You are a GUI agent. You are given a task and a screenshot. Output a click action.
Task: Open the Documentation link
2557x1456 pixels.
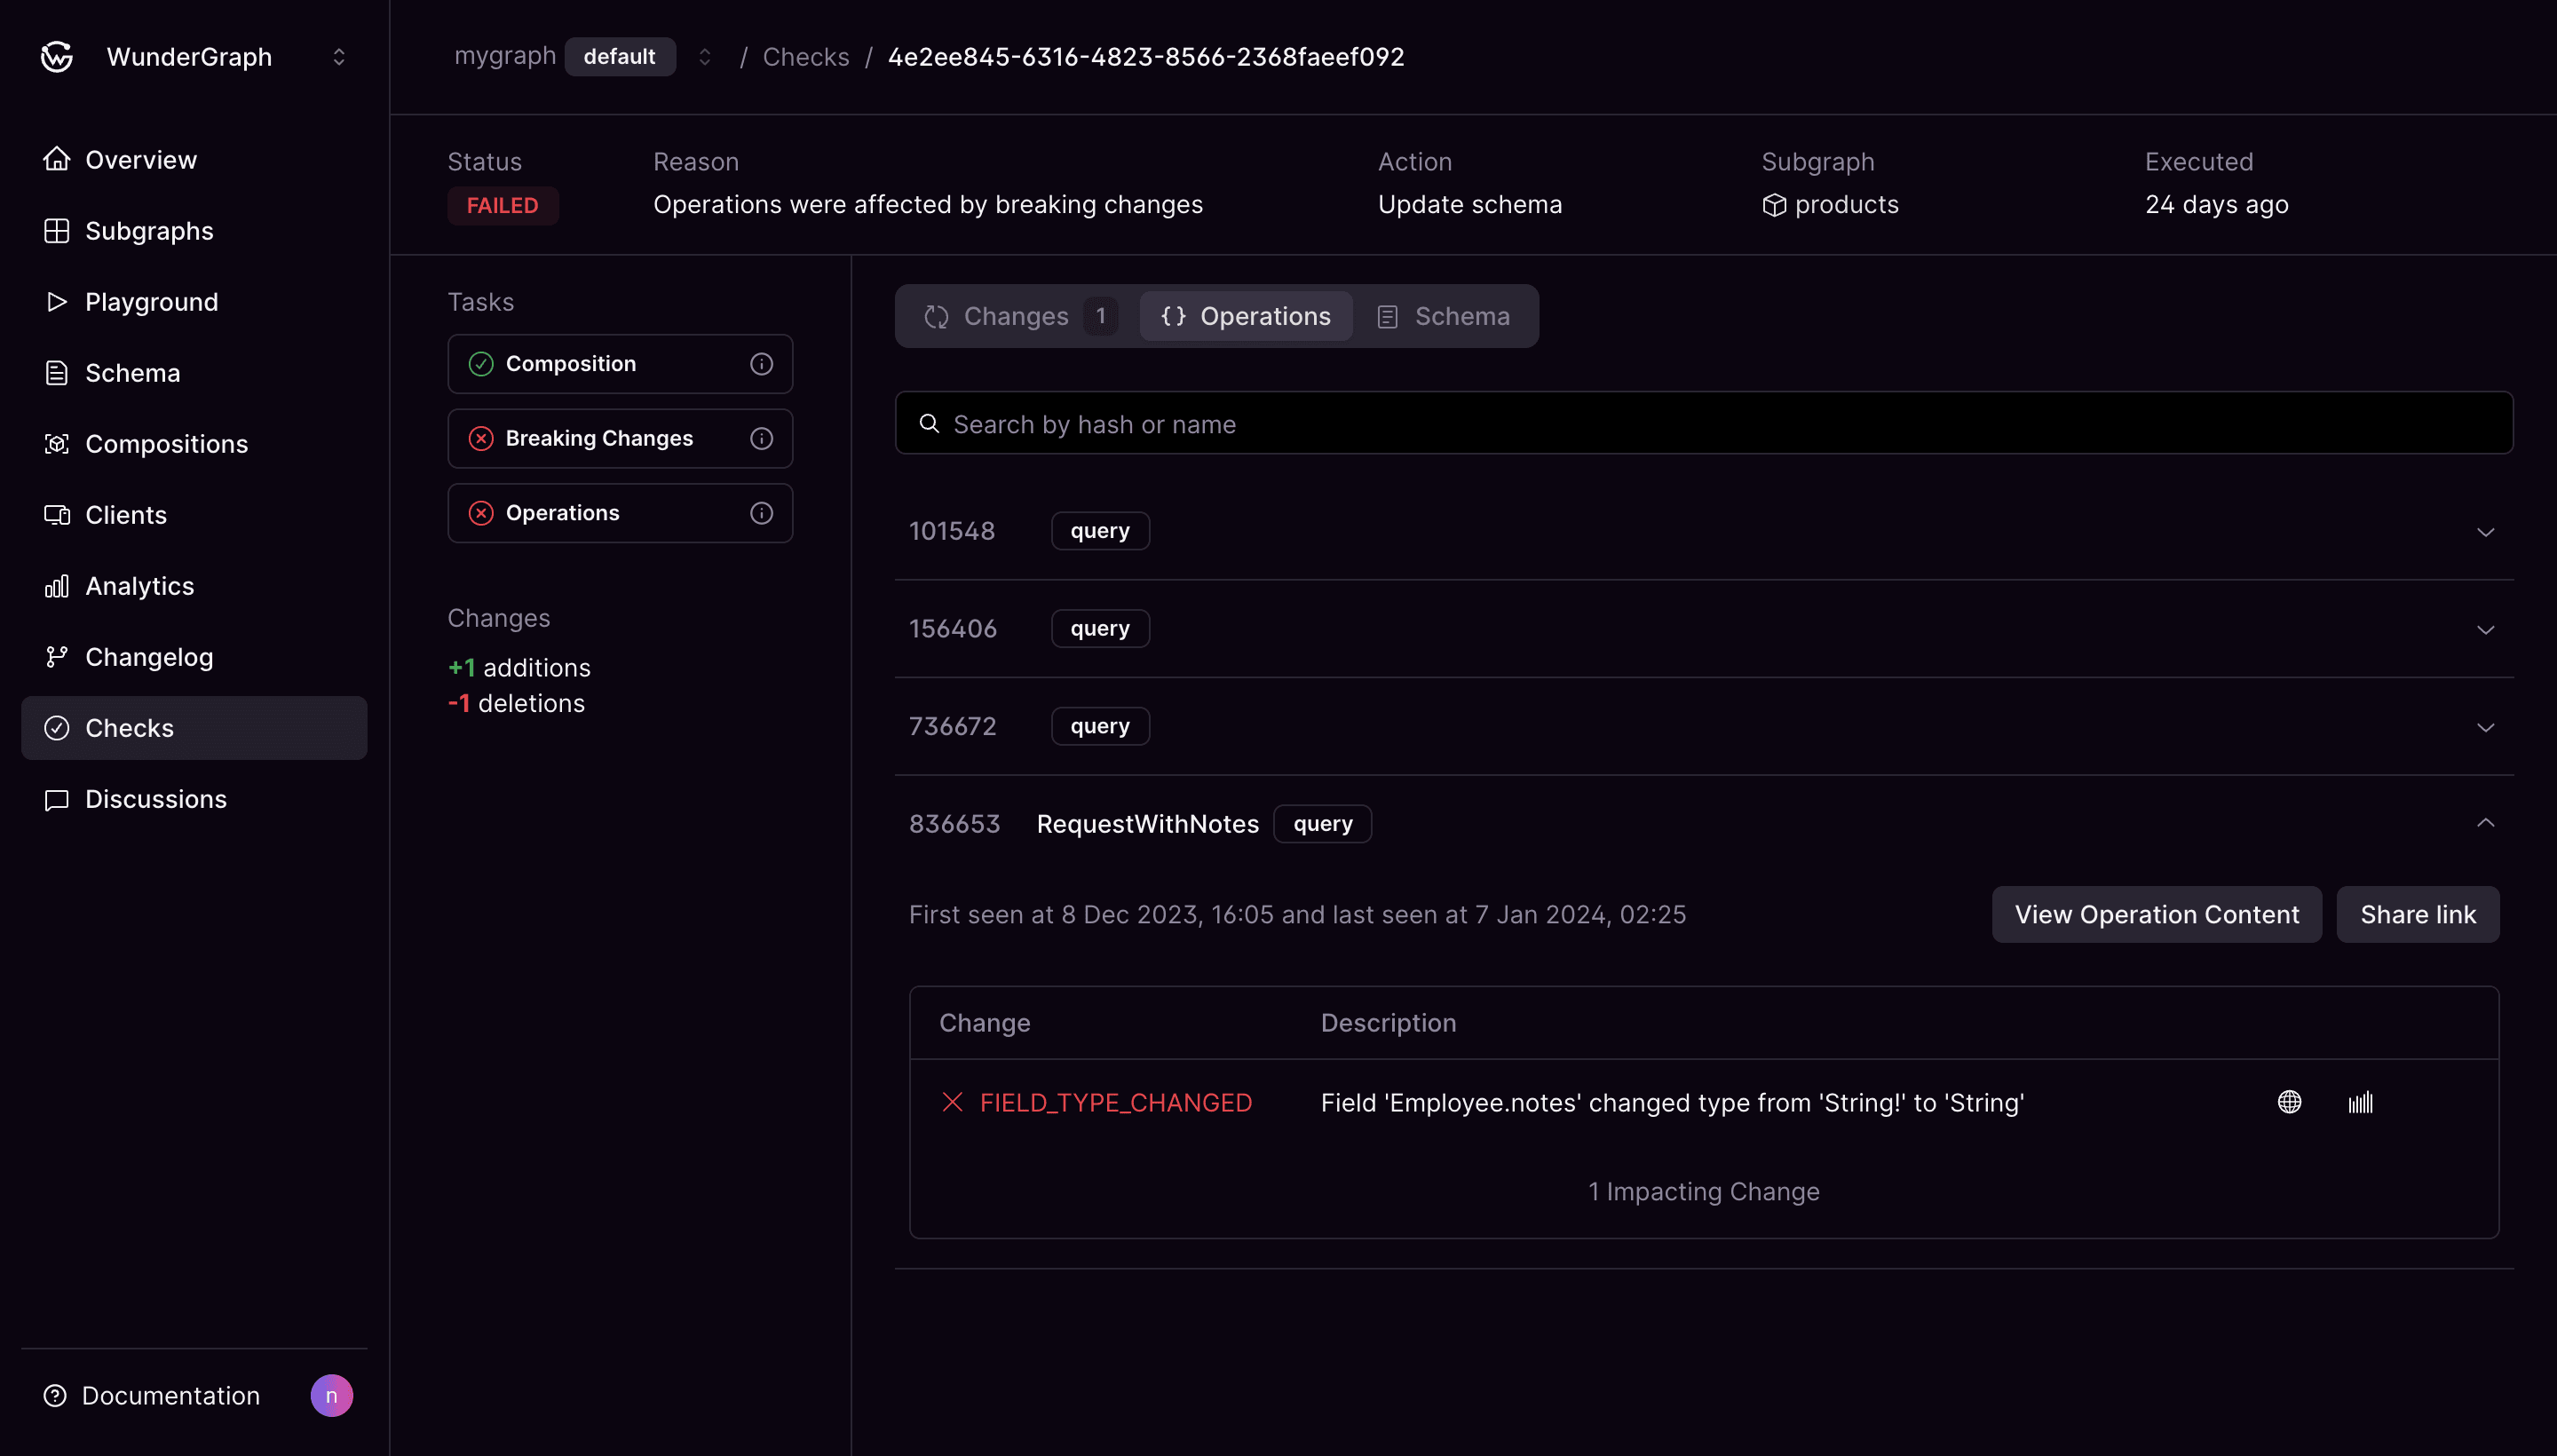click(151, 1395)
